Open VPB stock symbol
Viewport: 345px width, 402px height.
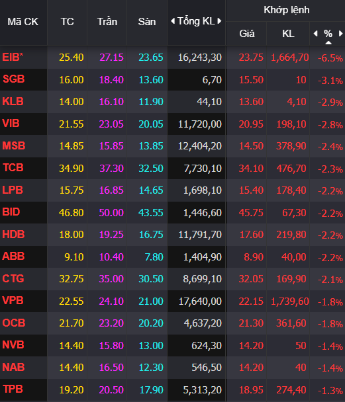click(x=13, y=300)
